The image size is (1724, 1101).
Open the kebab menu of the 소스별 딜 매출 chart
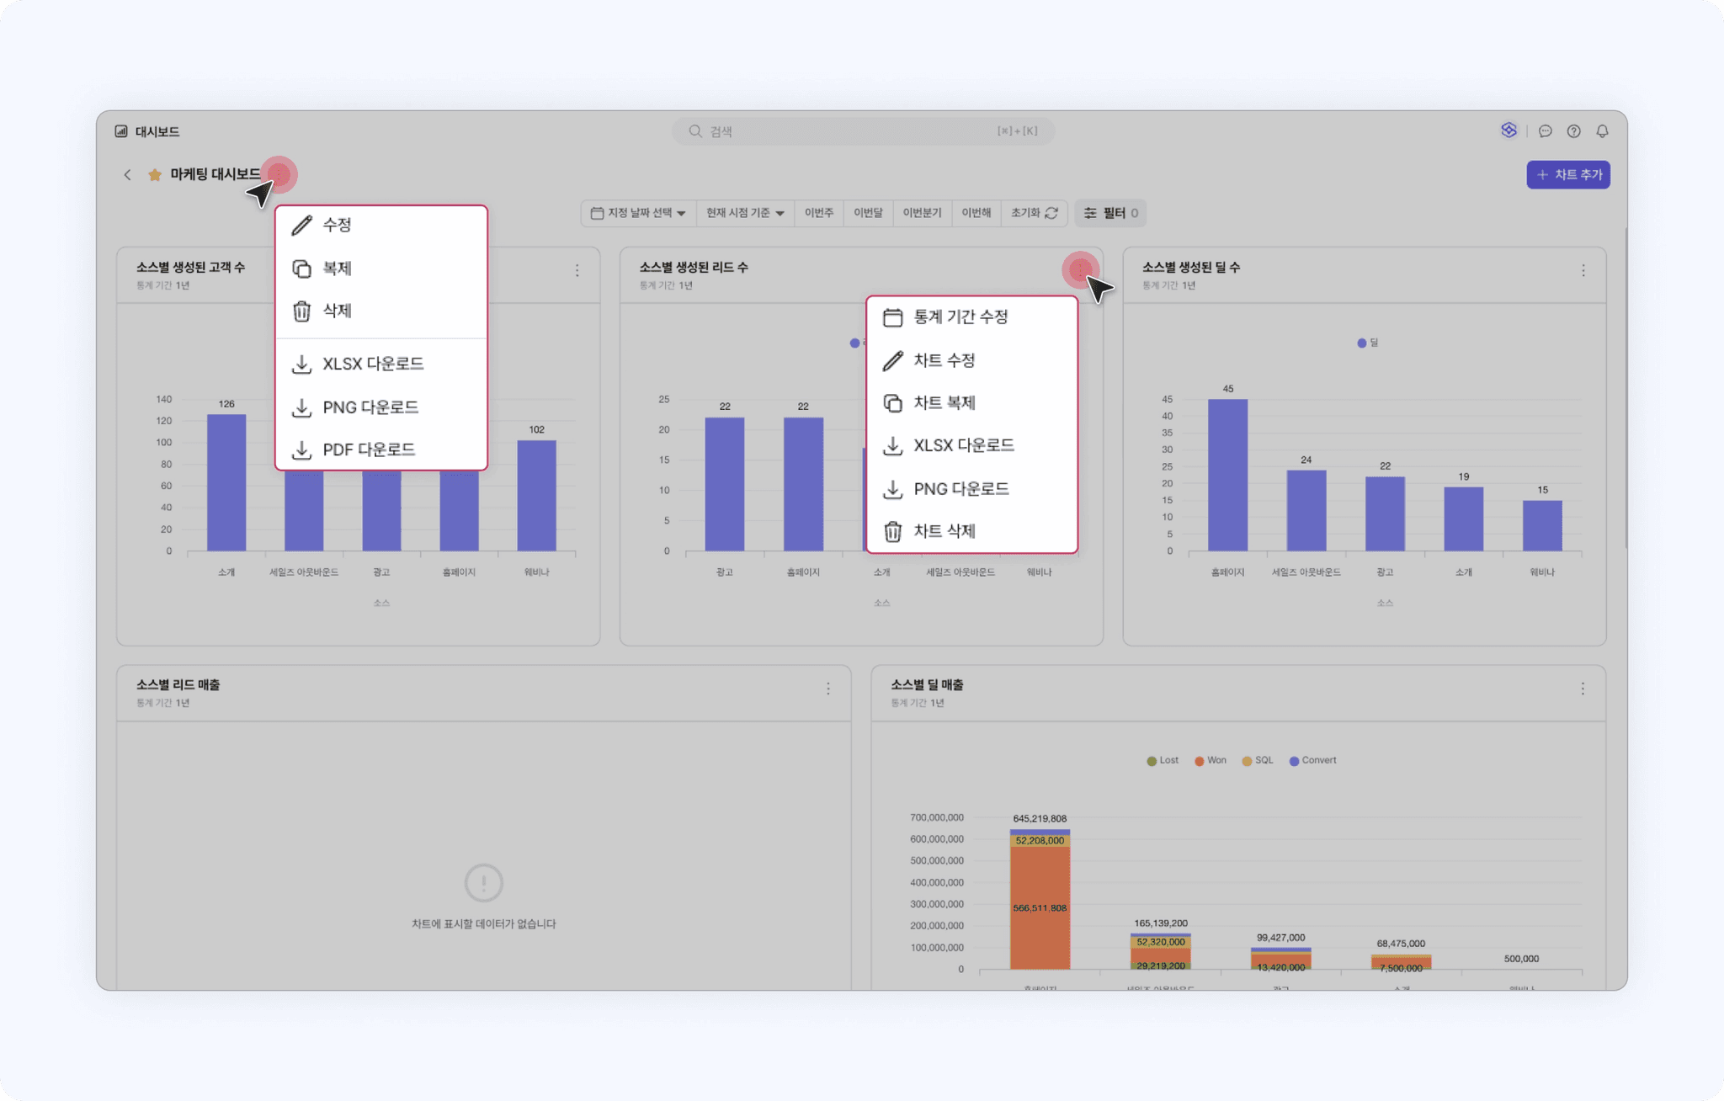click(x=1583, y=689)
